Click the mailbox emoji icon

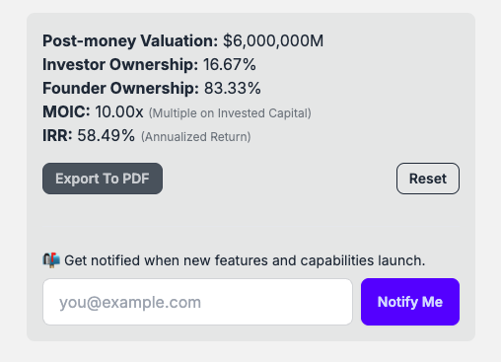pos(51,260)
